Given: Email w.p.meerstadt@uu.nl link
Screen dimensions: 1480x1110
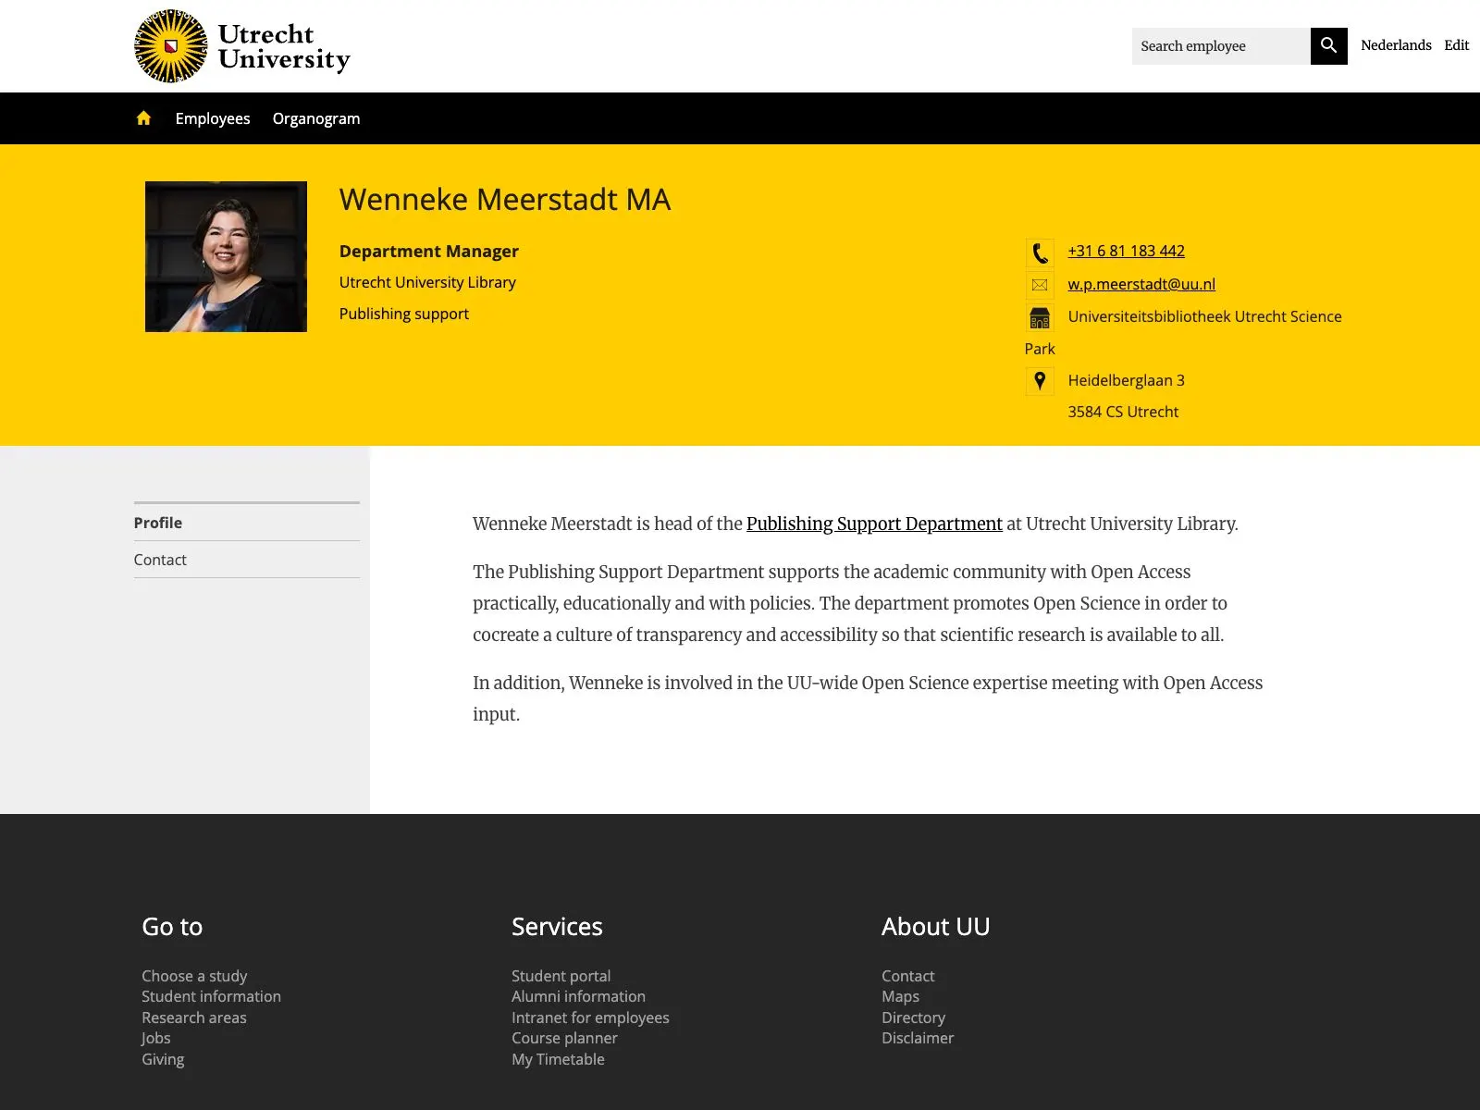Looking at the screenshot, I should (1141, 284).
